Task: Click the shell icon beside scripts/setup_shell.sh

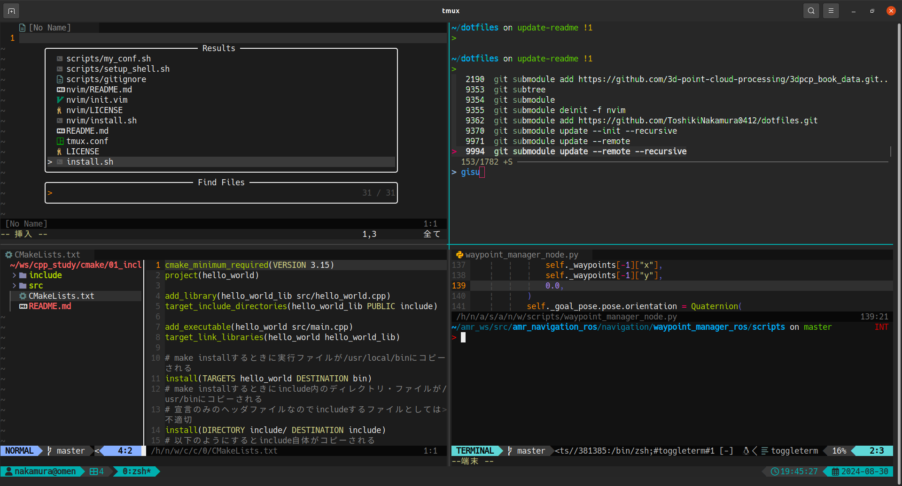Action: point(60,69)
